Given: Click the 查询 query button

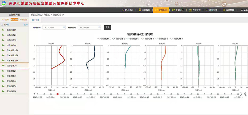Looking at the screenshot, I should pos(107,27).
